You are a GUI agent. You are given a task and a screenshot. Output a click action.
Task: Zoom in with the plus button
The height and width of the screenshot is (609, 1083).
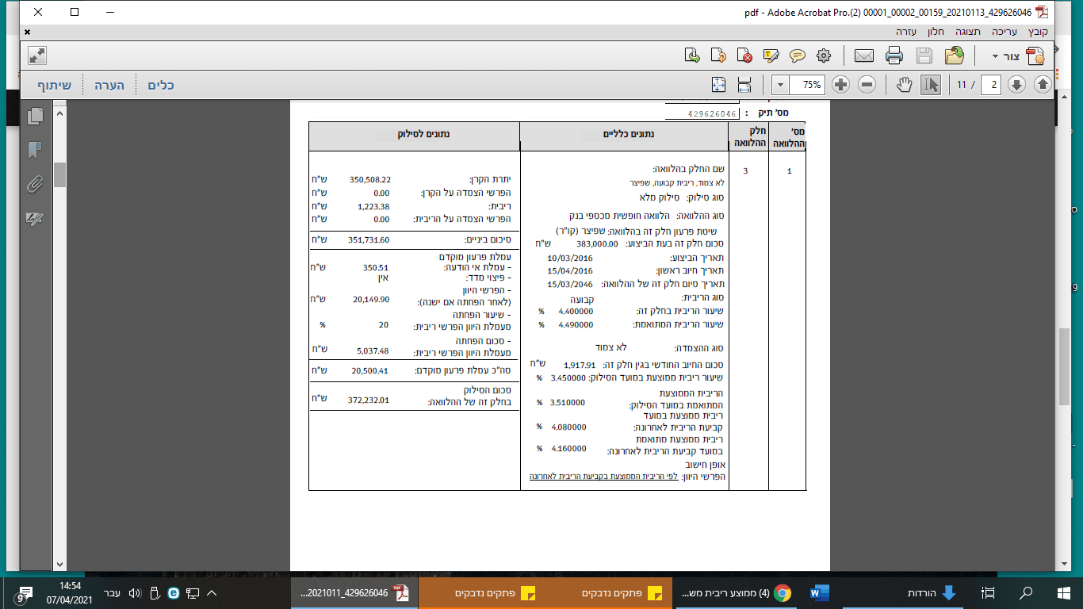(x=840, y=85)
